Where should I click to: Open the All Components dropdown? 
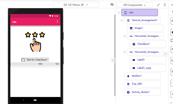click(x=135, y=5)
